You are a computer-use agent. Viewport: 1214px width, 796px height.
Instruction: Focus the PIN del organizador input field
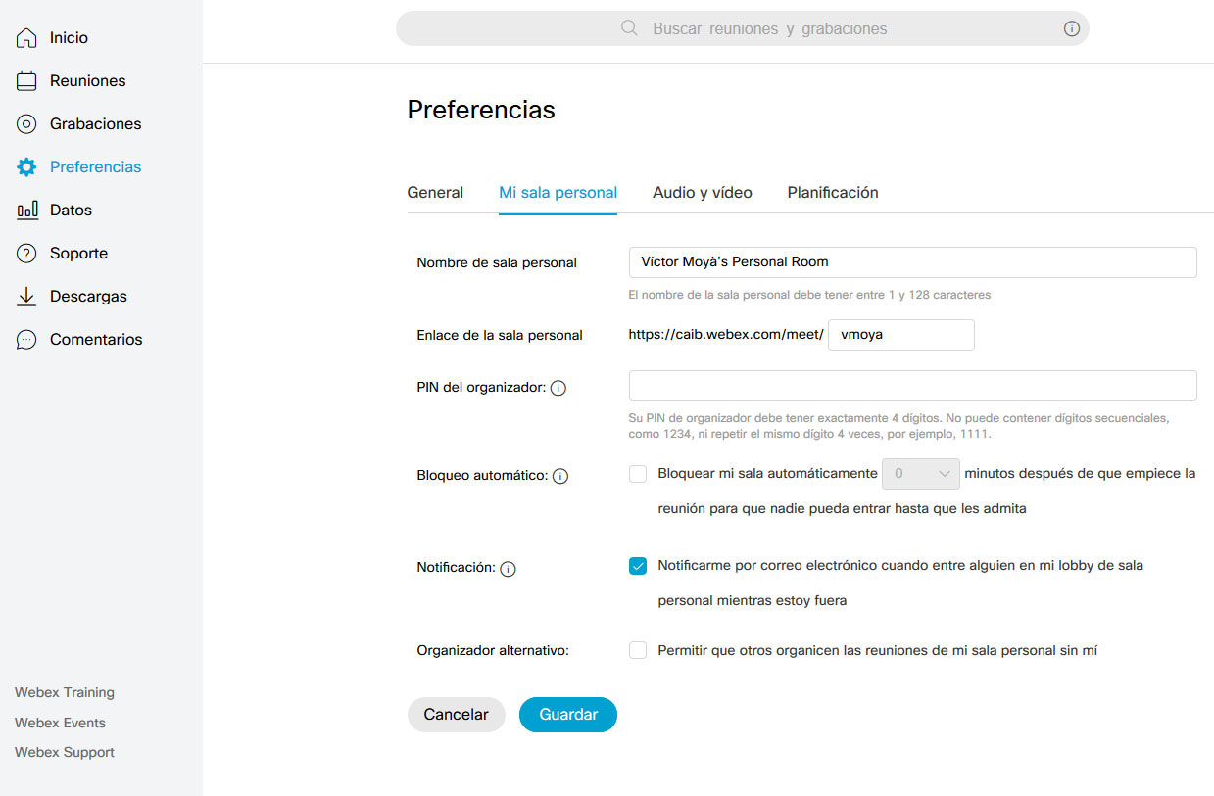click(x=912, y=386)
